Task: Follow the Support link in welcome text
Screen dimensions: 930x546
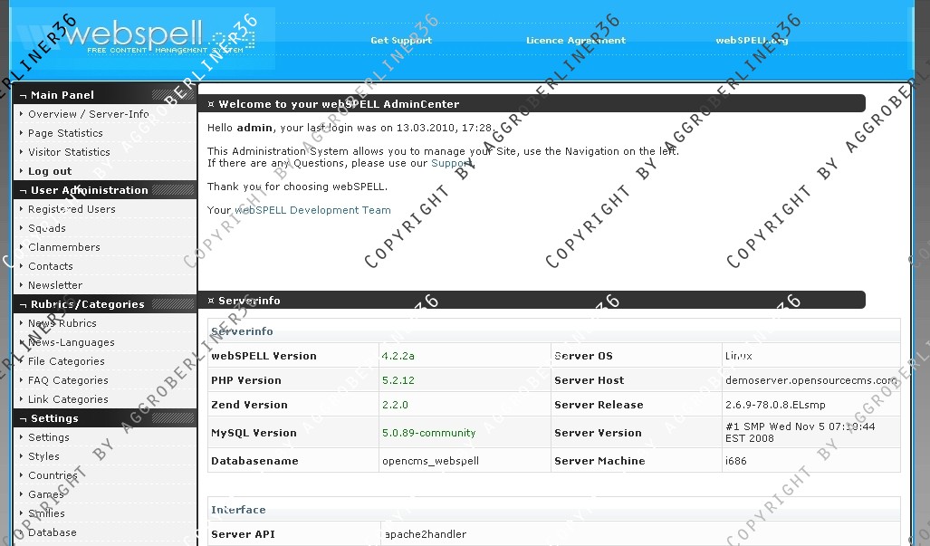Action: [451, 163]
